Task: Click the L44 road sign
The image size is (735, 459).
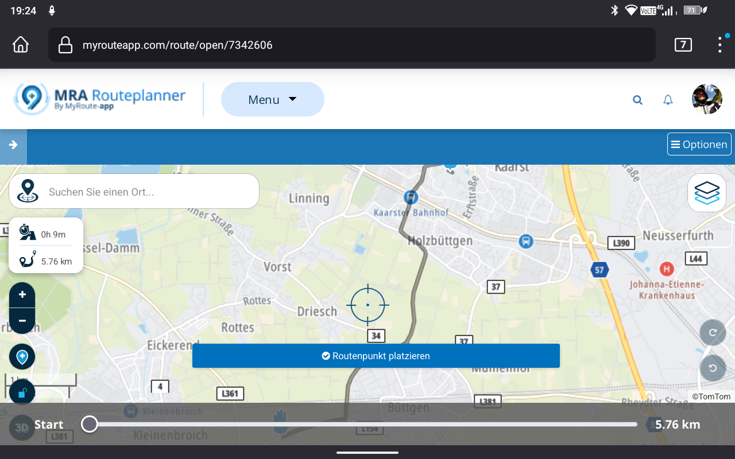Action: [x=695, y=259]
